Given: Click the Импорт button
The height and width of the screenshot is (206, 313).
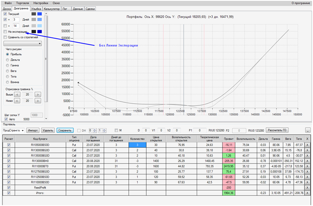Looking at the screenshot, I should point(33,130).
